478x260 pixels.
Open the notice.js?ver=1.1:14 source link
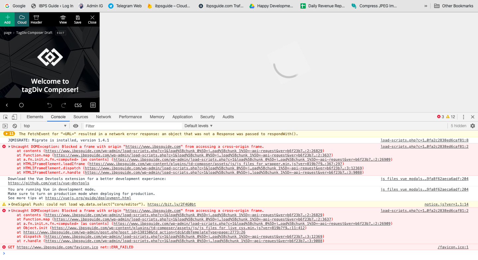click(x=446, y=205)
